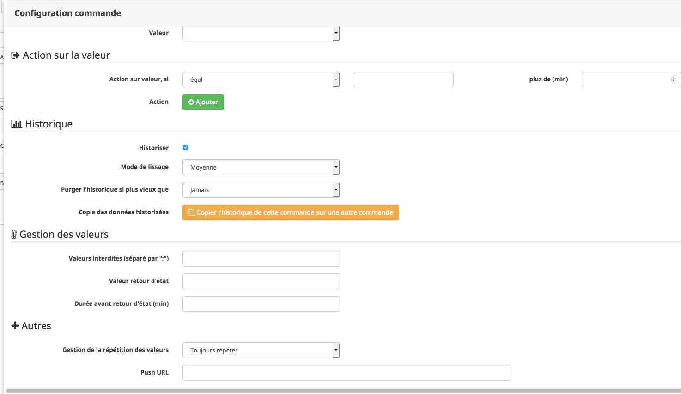Open the 'égal' comparison dropdown
Viewport: 681px width, 394px height.
261,79
